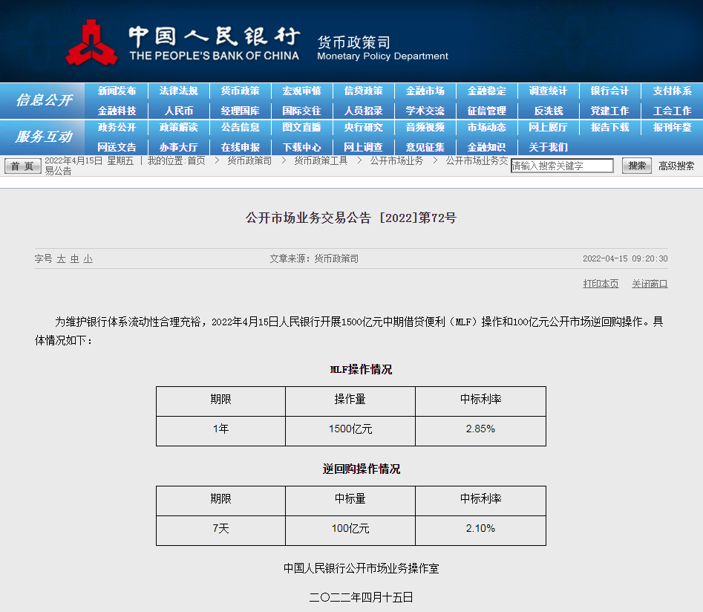Select 金融科技 in the navigation

[117, 111]
